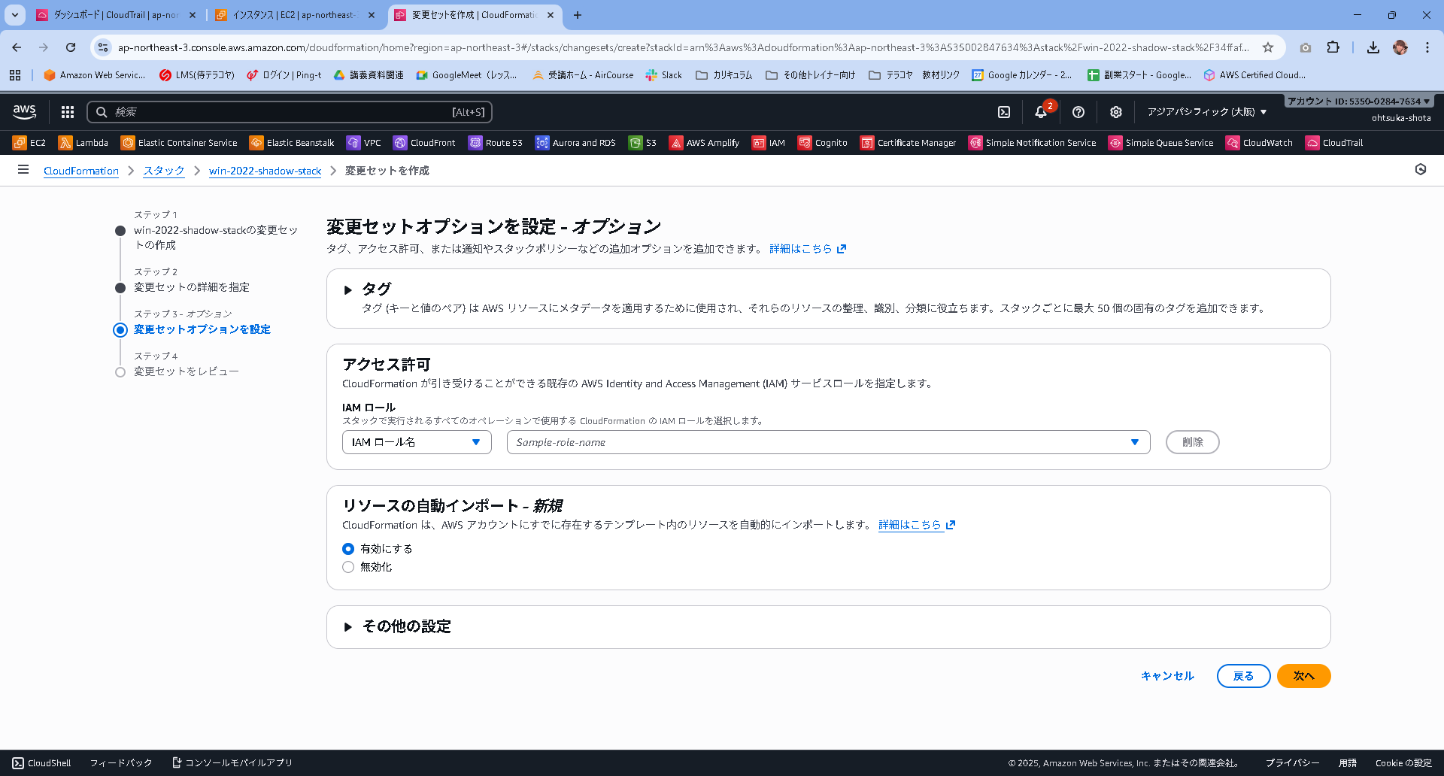Image resolution: width=1444 pixels, height=776 pixels.
Task: Expand the その他の設定 section
Action: coord(349,626)
